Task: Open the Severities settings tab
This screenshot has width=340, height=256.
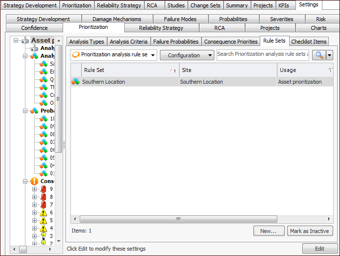Action: 282,19
